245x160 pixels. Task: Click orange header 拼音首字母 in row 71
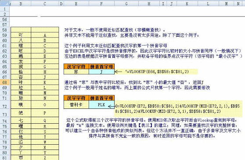click(101, 98)
